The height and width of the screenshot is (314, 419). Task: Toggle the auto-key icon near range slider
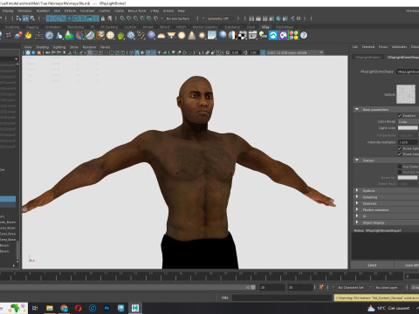[321, 287]
